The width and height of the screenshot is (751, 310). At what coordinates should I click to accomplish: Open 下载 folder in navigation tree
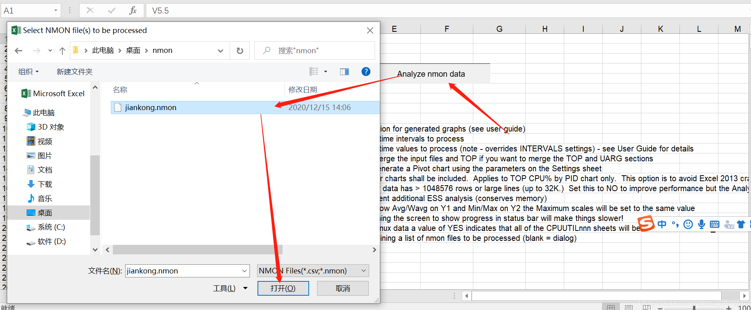pos(40,184)
